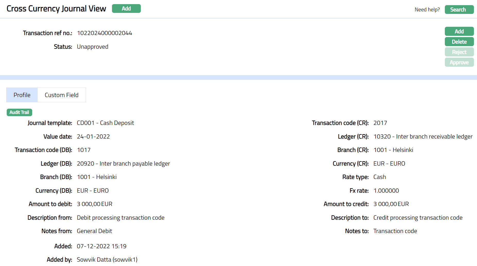Select the Amount to debit value
The height and width of the screenshot is (266, 477).
94,204
